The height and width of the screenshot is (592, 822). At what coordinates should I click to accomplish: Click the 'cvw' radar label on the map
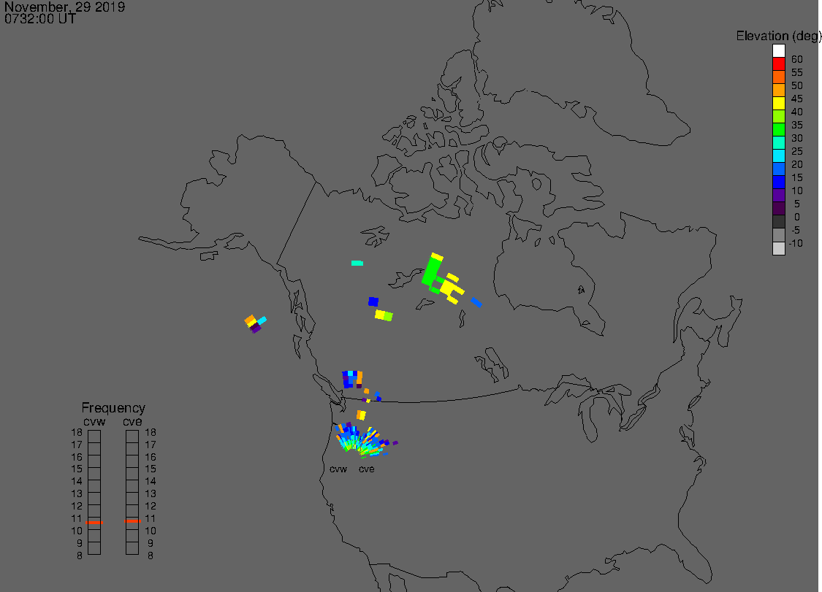(x=338, y=469)
